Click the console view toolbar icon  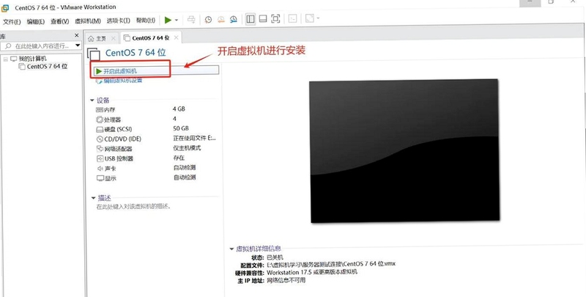[x=292, y=19]
